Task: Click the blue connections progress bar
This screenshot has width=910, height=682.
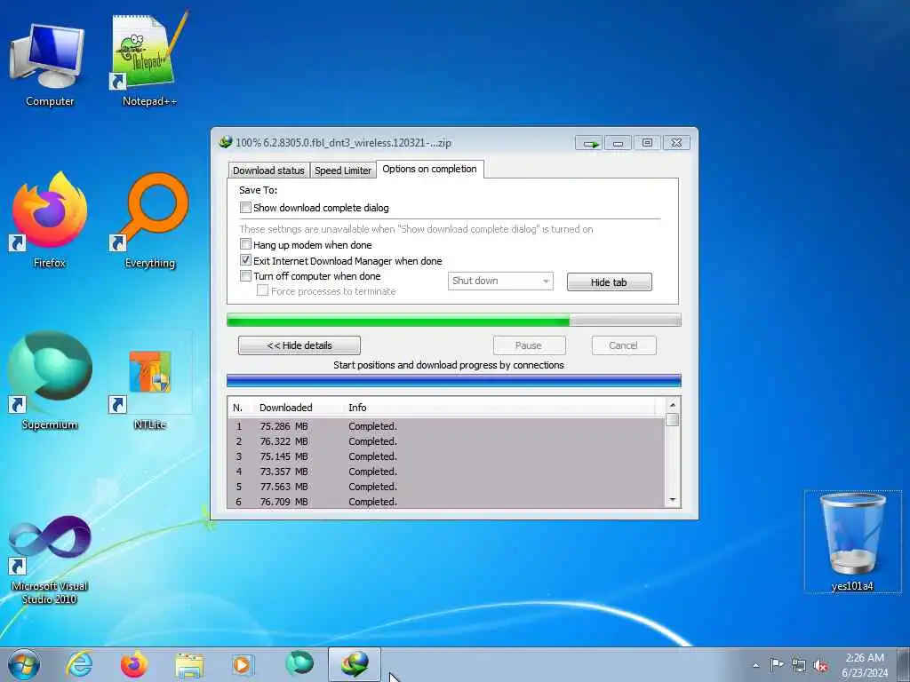Action: pyautogui.click(x=454, y=380)
